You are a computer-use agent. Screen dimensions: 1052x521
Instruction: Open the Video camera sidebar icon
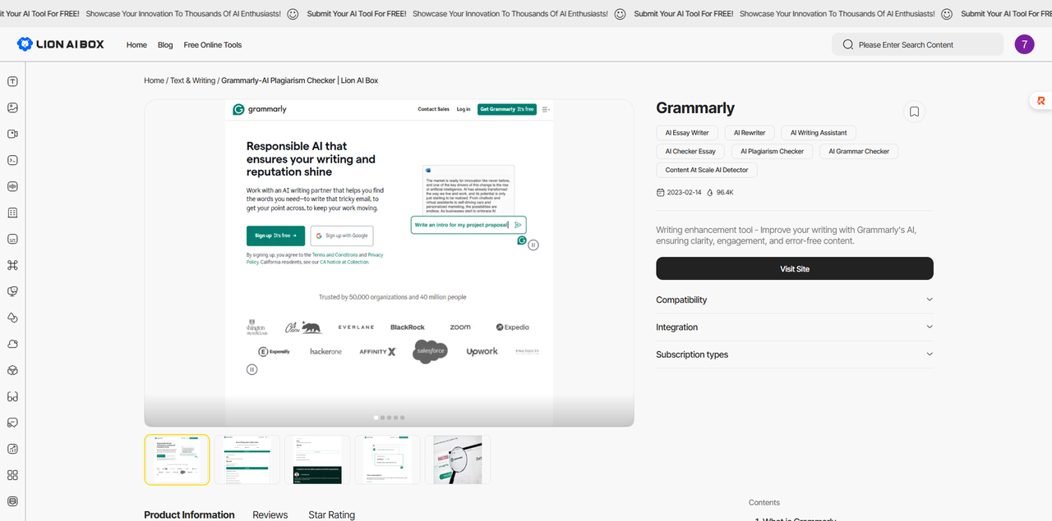coord(12,134)
